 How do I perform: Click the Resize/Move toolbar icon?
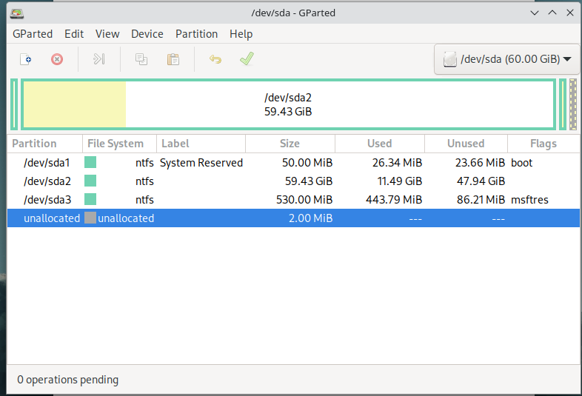tap(98, 59)
